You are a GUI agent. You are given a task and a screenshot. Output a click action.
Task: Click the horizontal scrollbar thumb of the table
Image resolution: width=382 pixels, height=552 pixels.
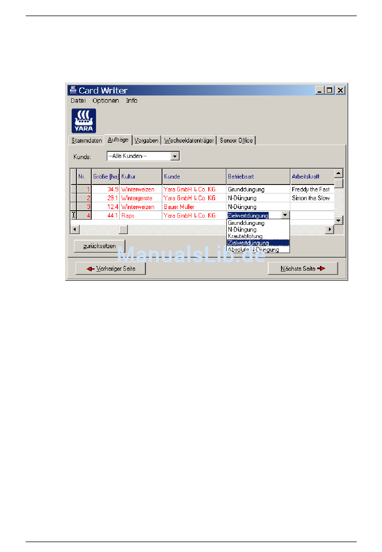pos(123,230)
